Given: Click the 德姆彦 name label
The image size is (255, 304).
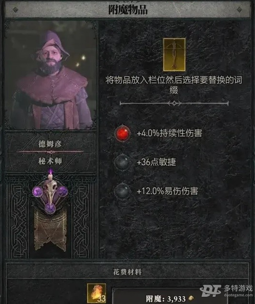Looking at the screenshot, I should (50, 144).
